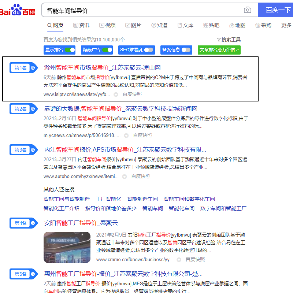The height and width of the screenshot is (293, 293).
Task: Enable the 备案信息 switch
Action: coord(186,50)
